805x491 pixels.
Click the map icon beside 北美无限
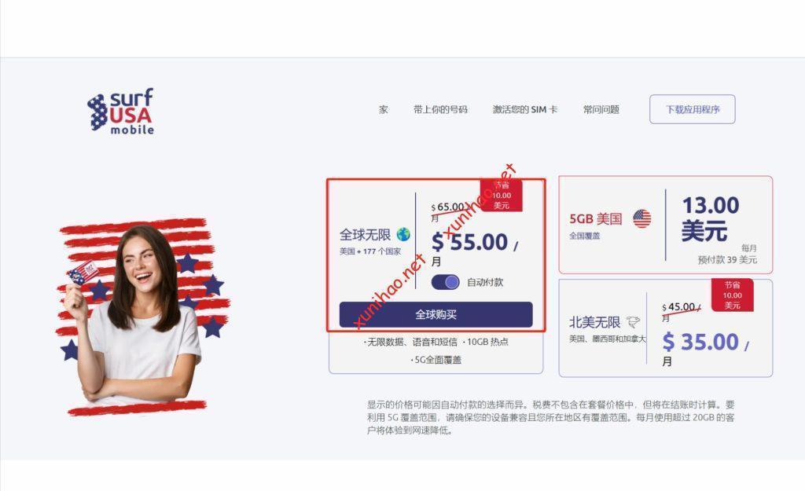pyautogui.click(x=634, y=322)
